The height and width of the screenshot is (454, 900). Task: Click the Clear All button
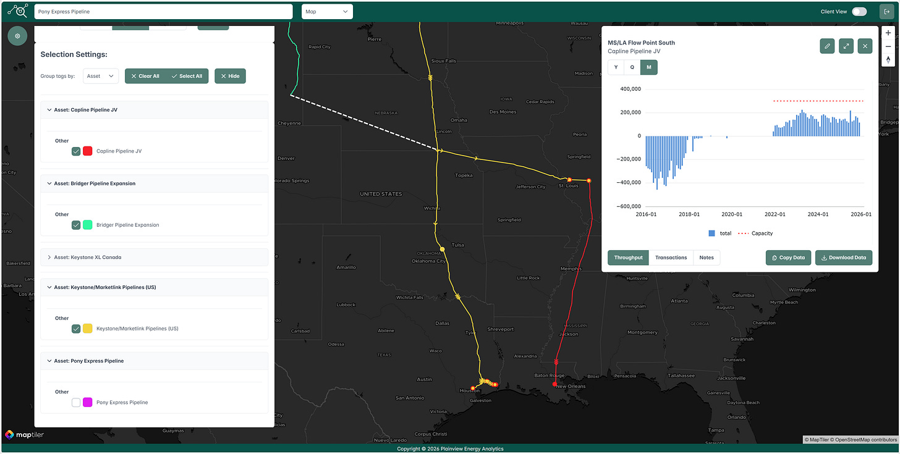coord(145,76)
